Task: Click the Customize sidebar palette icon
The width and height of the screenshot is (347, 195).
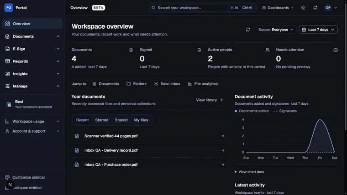Action: pos(7,177)
